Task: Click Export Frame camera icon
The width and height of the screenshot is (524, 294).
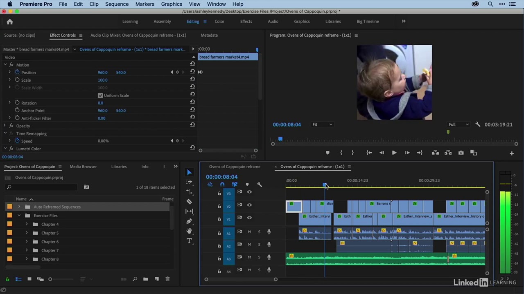Action: (x=461, y=153)
